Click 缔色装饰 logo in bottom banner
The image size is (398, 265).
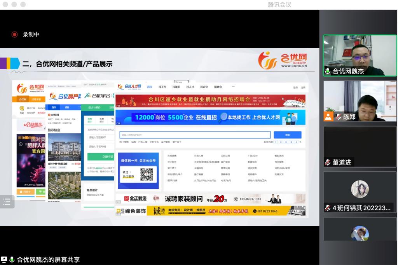131,211
